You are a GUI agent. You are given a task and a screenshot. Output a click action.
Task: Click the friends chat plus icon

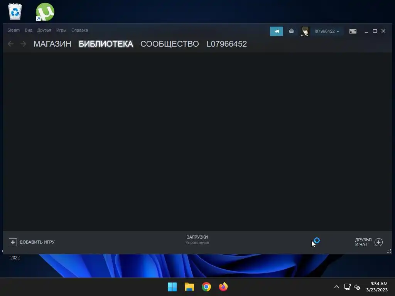coord(378,242)
